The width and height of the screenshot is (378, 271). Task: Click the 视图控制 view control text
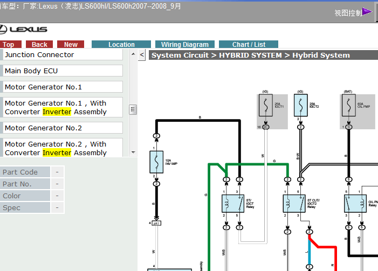pos(348,13)
